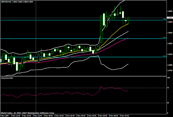Click the 6 Nov 03:45 time label
The width and height of the screenshot is (173, 117).
pyautogui.click(x=81, y=116)
